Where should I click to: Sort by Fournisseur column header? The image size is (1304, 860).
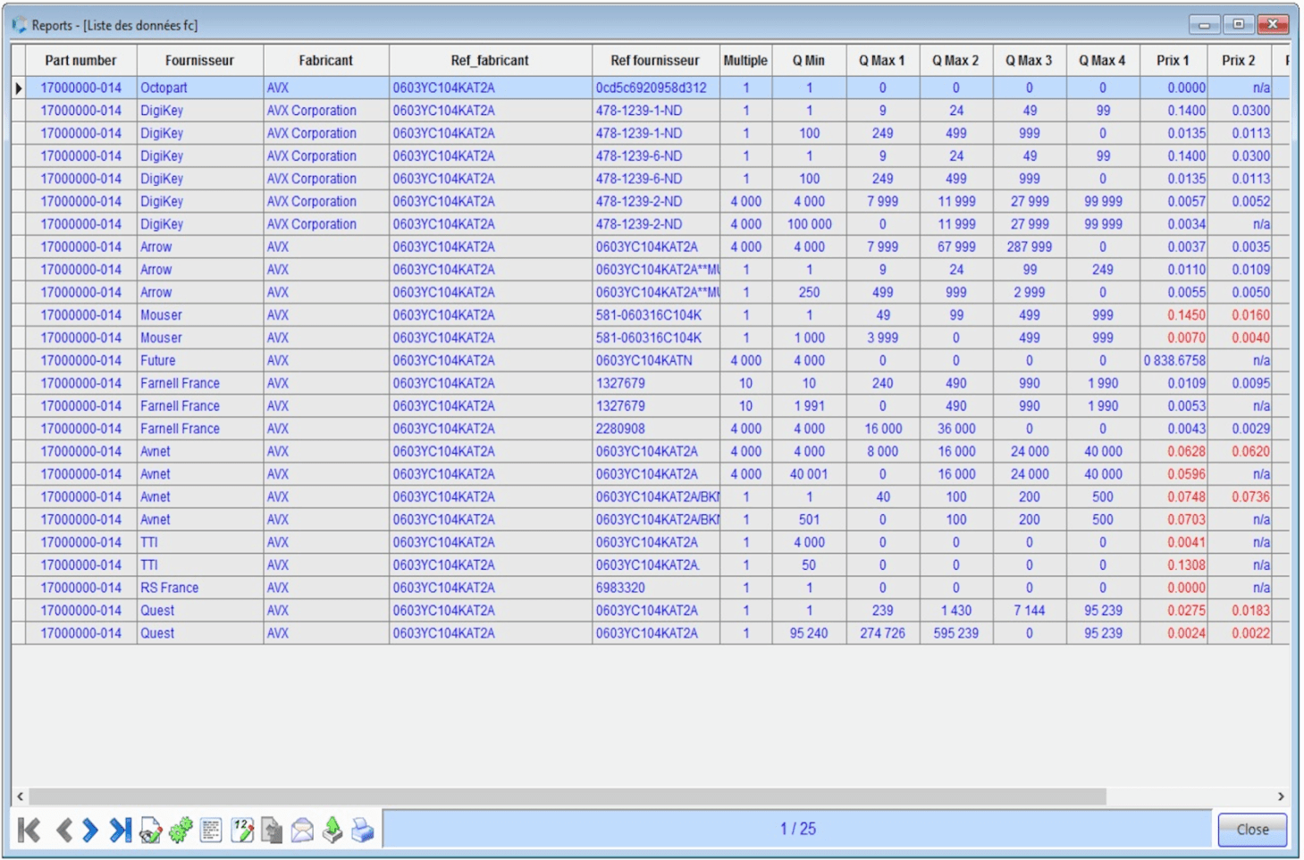point(199,61)
